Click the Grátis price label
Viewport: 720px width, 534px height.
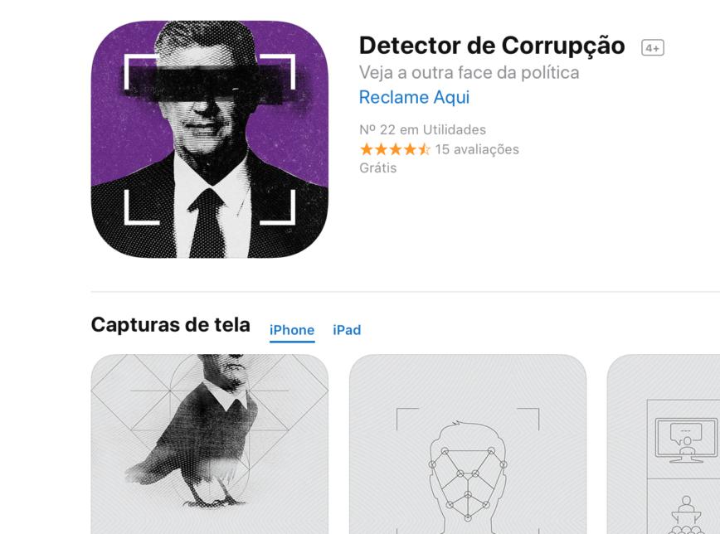378,167
